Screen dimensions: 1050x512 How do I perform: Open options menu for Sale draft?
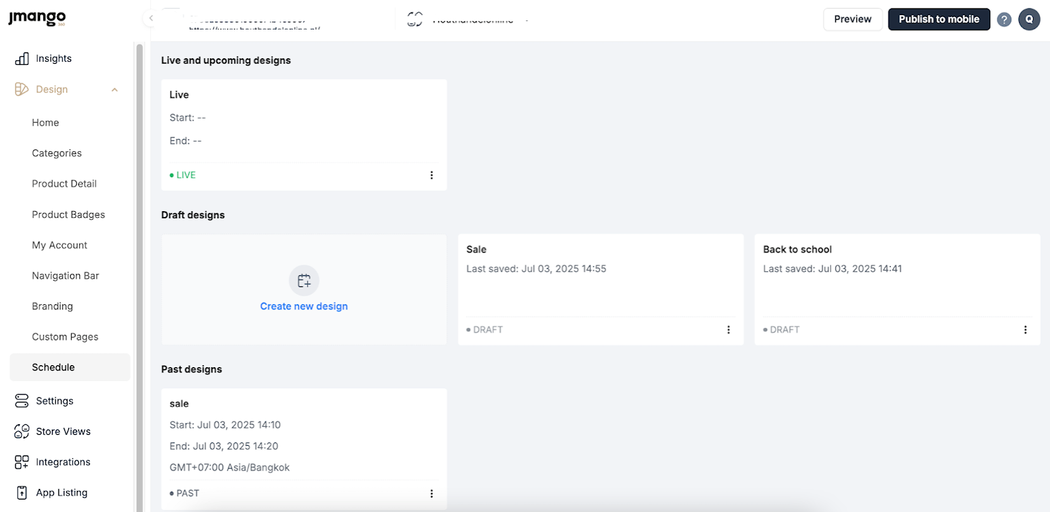[728, 330]
